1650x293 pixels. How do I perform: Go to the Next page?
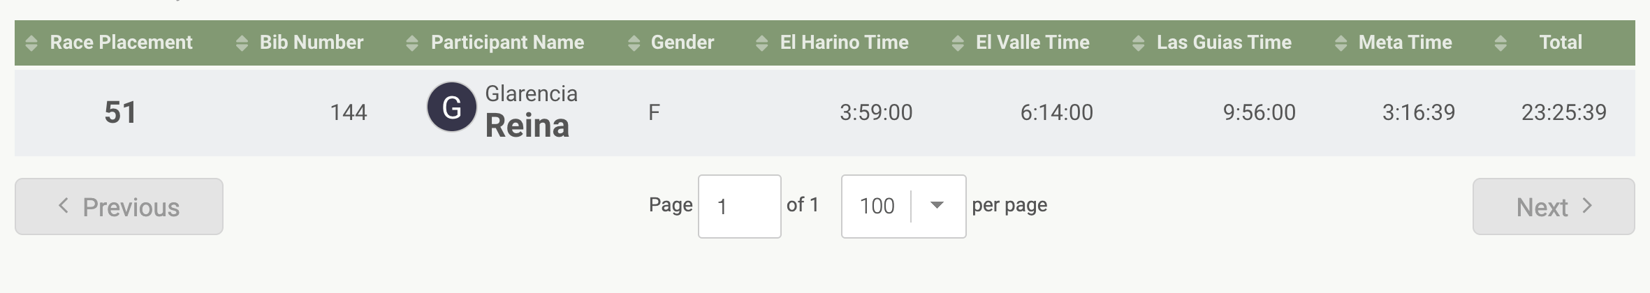click(x=1553, y=206)
